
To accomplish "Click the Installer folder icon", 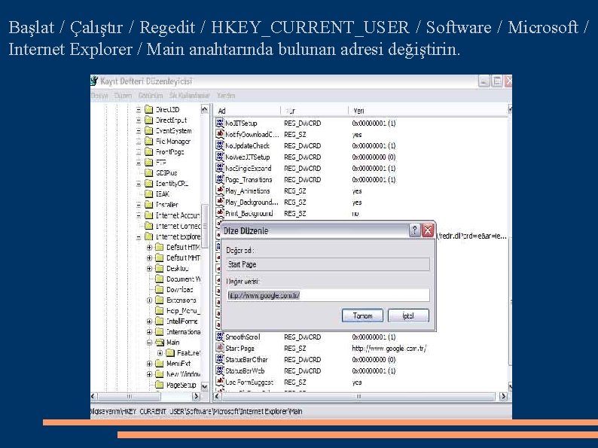I will [x=148, y=204].
